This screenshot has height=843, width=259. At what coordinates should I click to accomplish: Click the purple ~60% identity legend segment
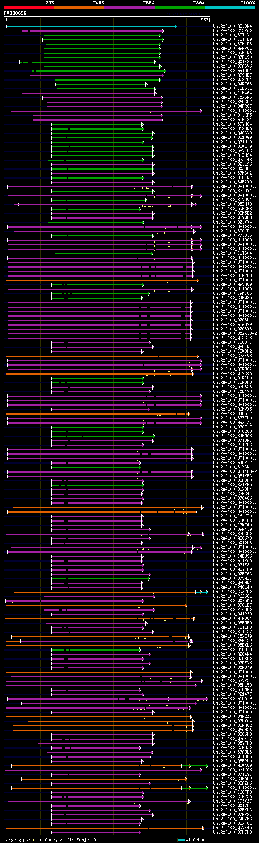click(129, 7)
